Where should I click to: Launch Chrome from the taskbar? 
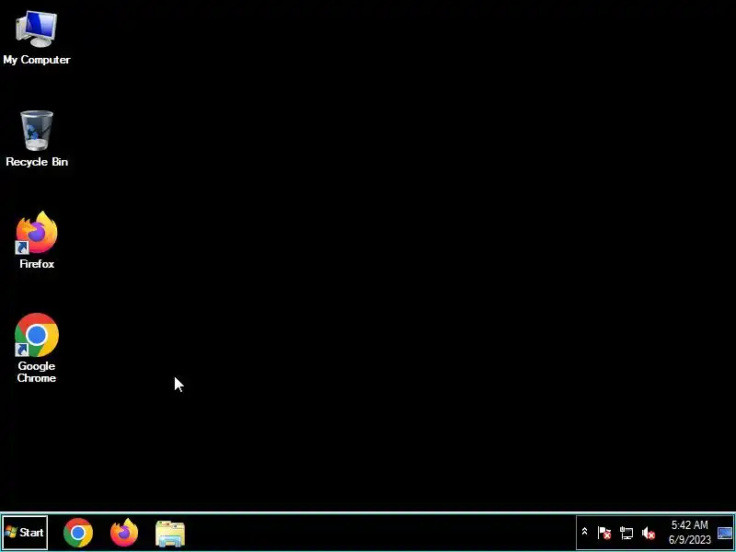point(78,533)
